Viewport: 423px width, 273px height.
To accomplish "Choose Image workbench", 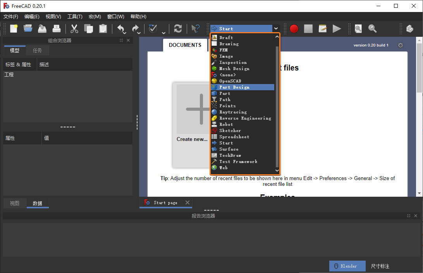I will [242, 56].
